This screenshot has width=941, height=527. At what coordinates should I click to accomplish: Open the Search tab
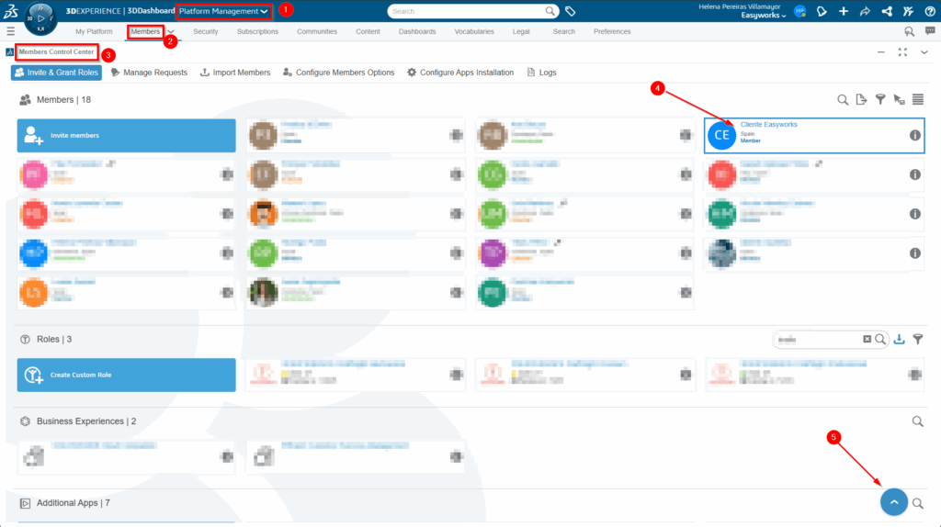point(563,31)
